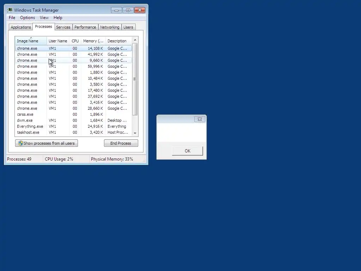361x271 pixels.
Task: Switch to the Applications tab
Action: [21, 27]
